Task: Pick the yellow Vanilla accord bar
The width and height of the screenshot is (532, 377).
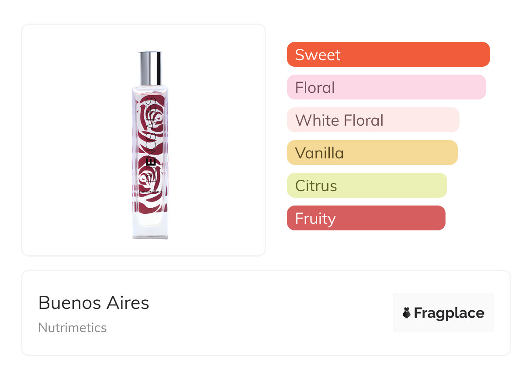Action: pos(372,153)
